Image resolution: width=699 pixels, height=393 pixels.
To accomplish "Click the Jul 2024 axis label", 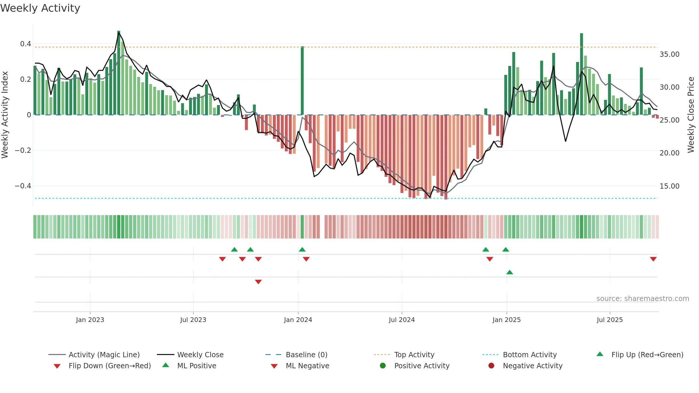I will coord(402,320).
